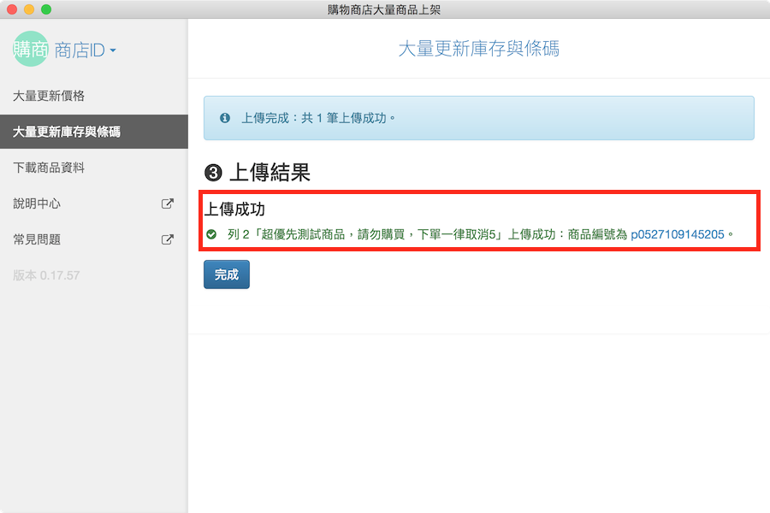The width and height of the screenshot is (770, 513).
Task: Open the 常見問題 sidebar link
Action: tap(37, 239)
